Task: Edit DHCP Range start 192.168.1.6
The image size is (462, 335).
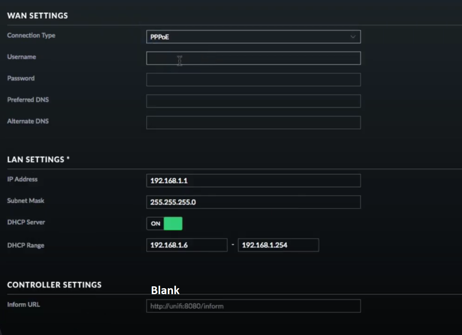Action: click(x=186, y=245)
